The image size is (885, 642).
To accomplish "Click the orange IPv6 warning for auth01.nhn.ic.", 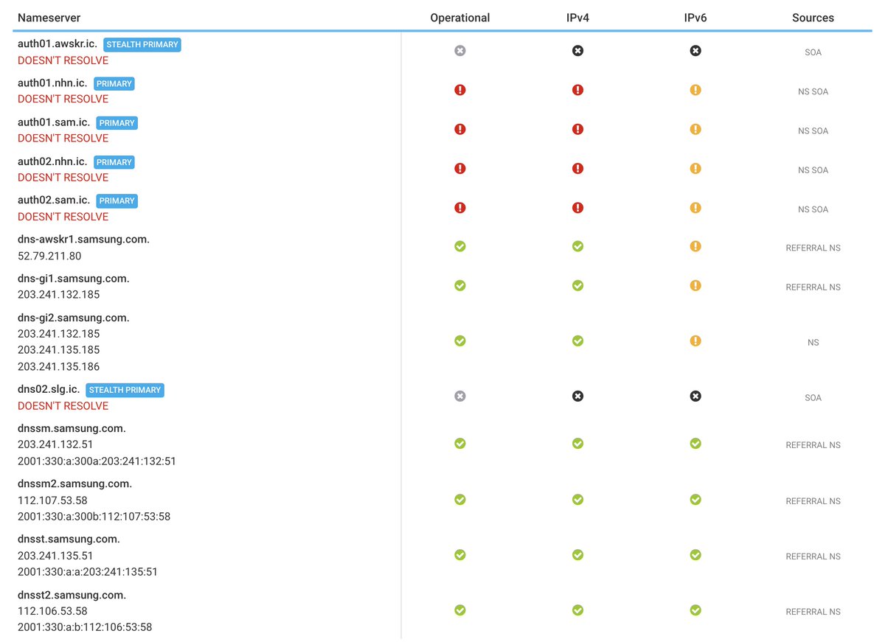I will point(695,90).
